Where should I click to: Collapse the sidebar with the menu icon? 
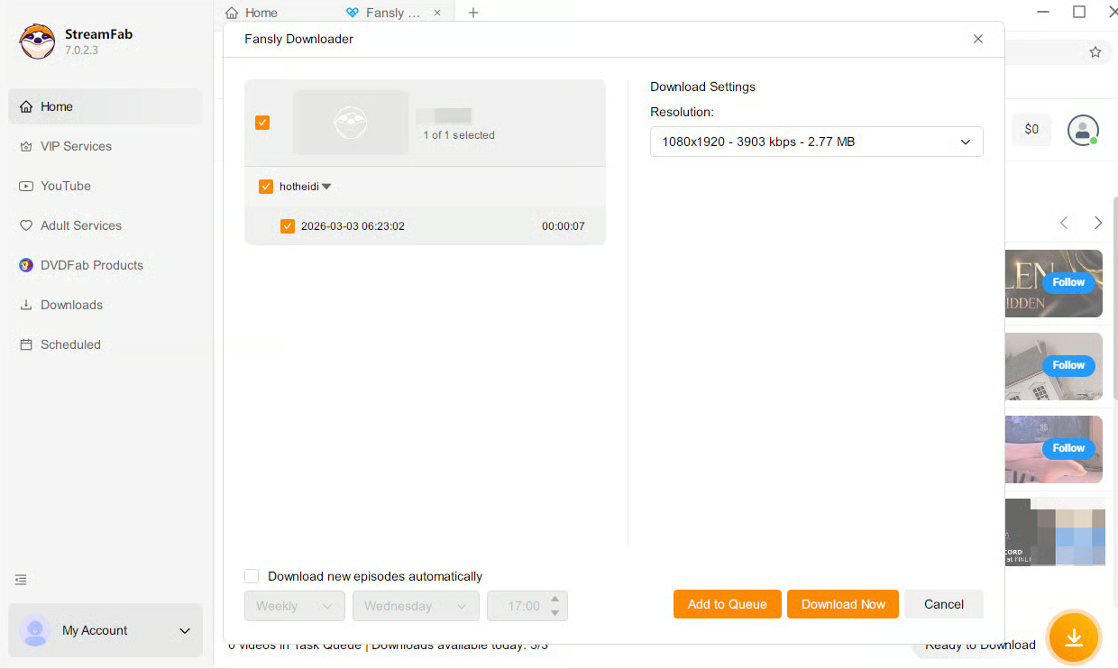point(21,580)
